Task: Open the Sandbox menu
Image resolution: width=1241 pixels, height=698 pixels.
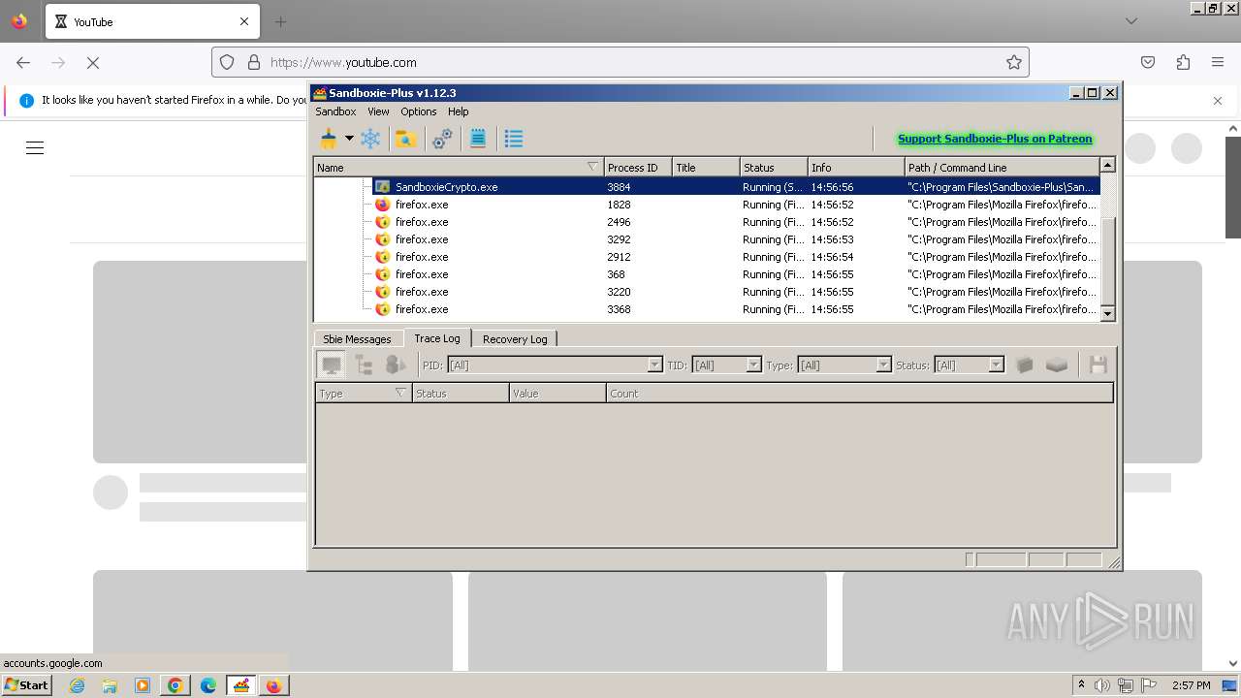Action: tap(335, 111)
